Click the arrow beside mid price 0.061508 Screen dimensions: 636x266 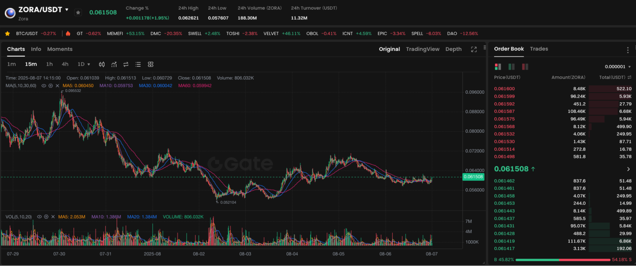(x=628, y=169)
